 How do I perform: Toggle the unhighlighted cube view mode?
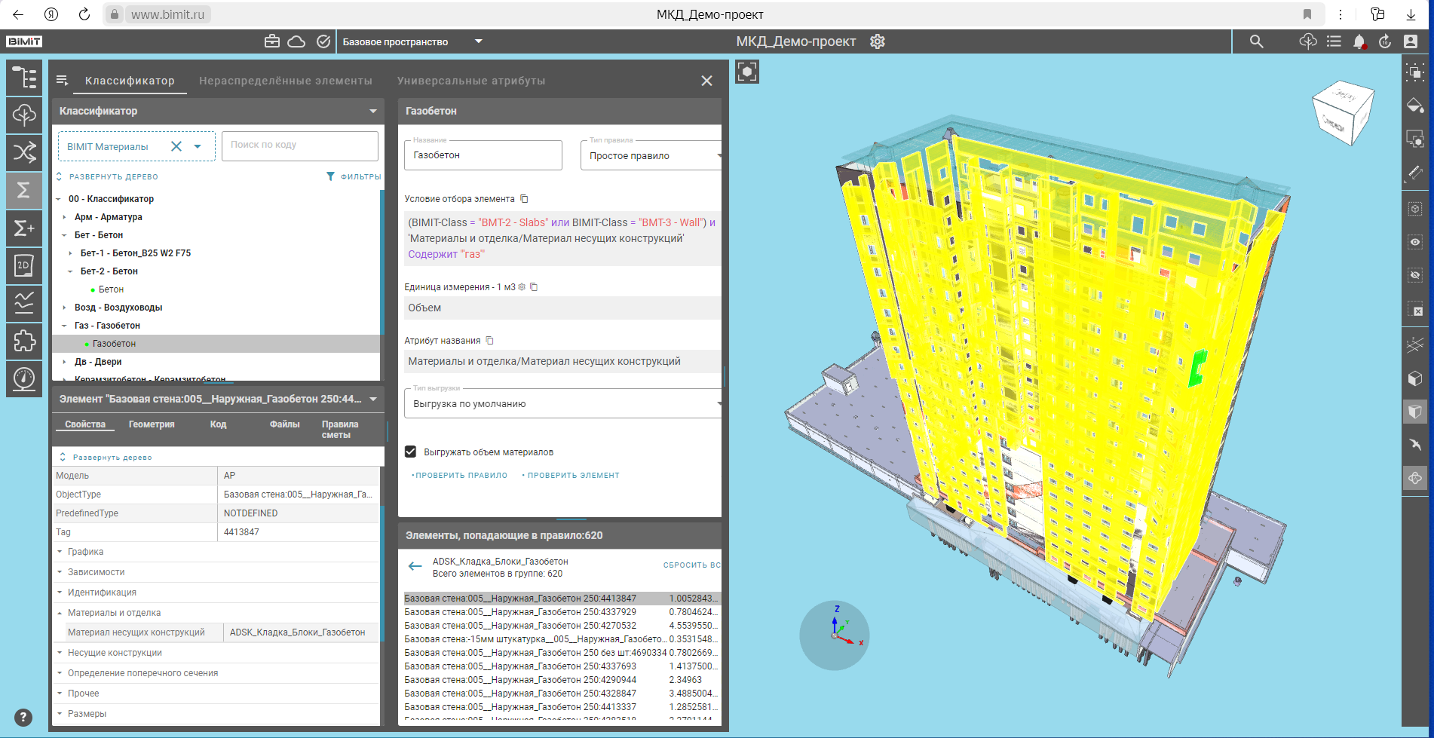point(1415,378)
